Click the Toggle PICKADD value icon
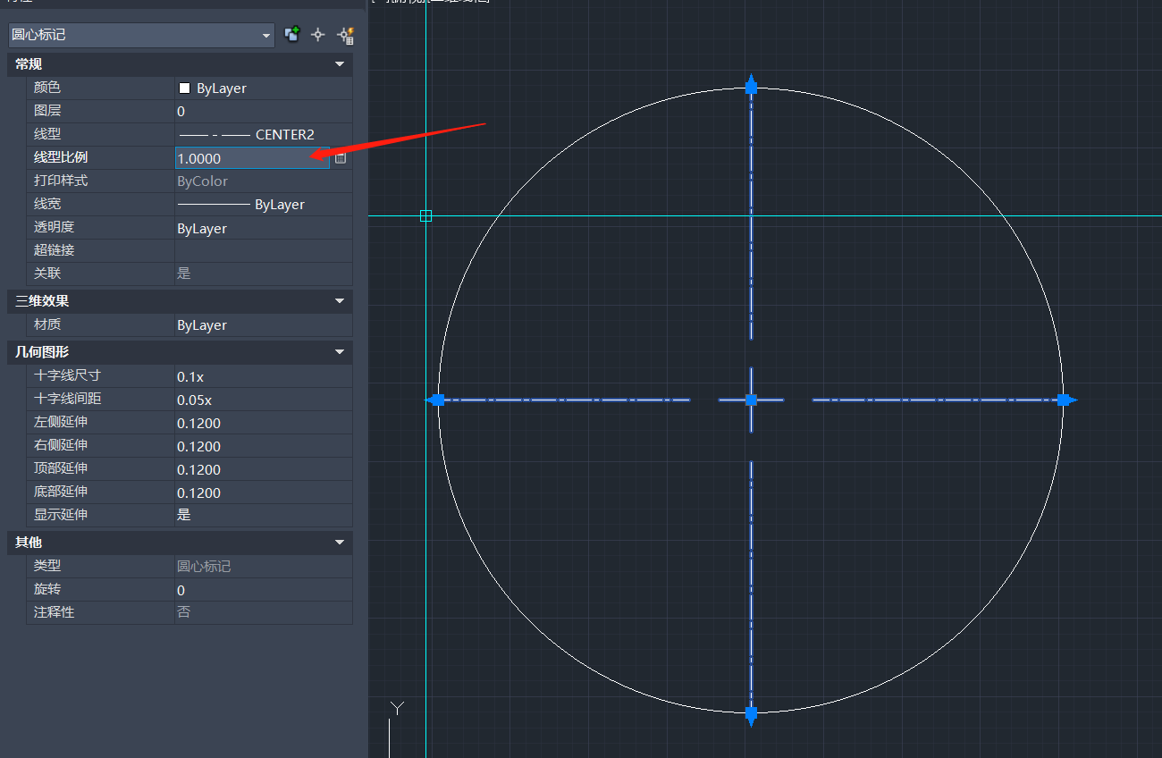This screenshot has width=1162, height=758. coord(291,35)
